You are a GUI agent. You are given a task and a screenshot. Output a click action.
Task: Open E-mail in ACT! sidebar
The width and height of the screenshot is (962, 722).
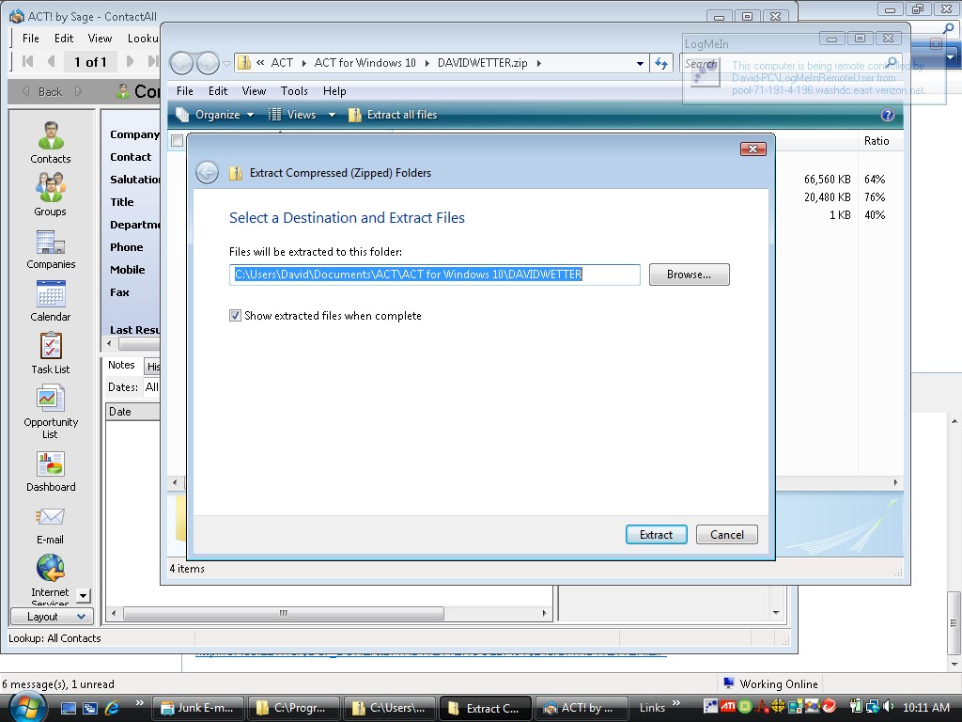point(51,526)
